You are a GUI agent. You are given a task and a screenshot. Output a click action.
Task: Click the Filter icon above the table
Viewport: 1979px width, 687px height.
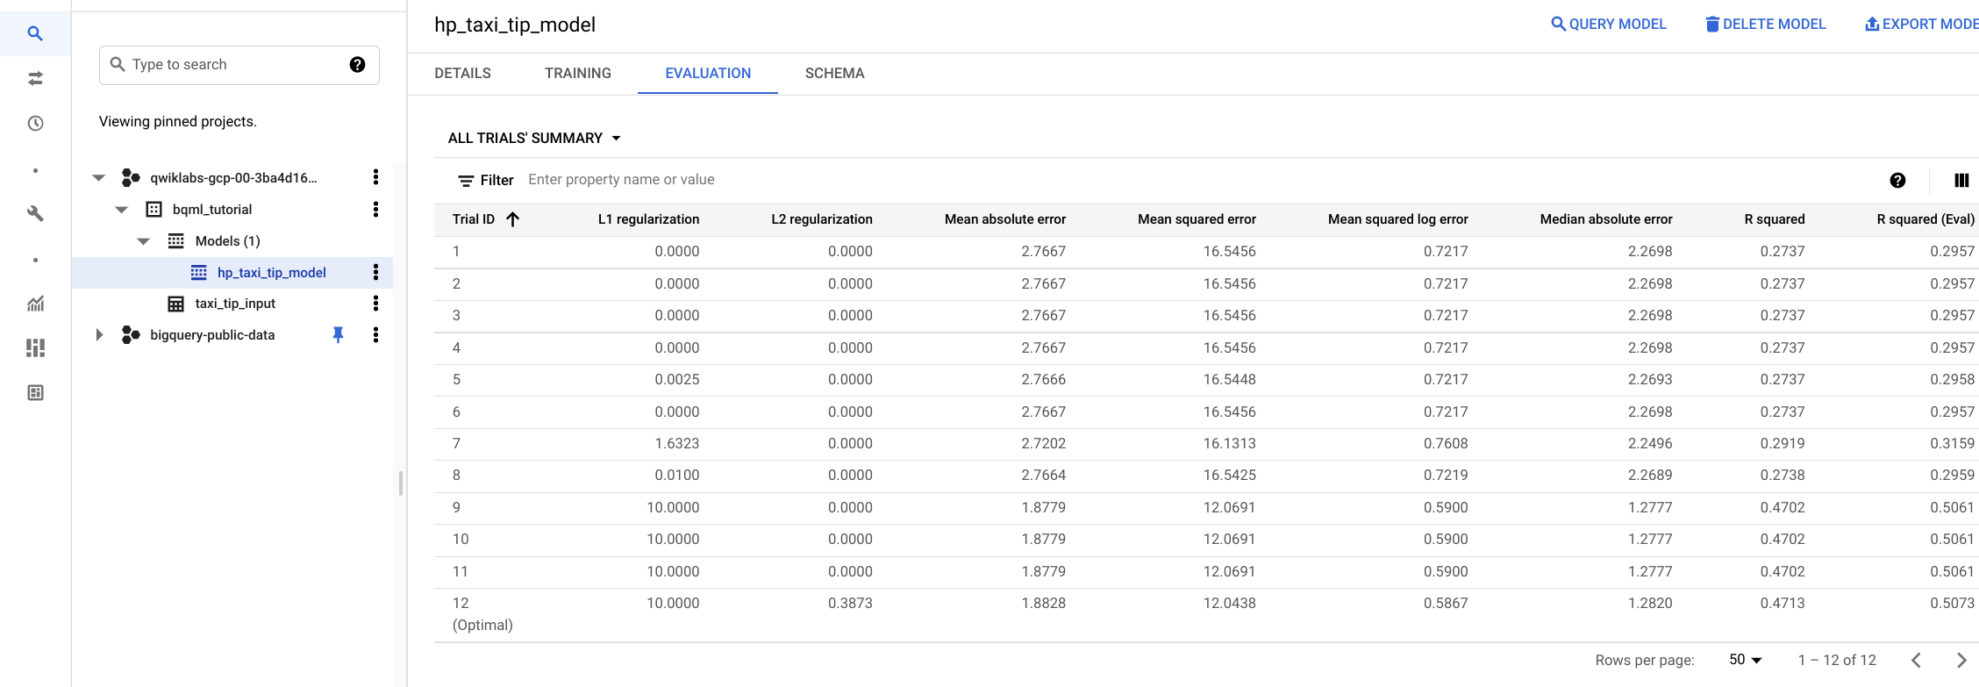pos(466,181)
